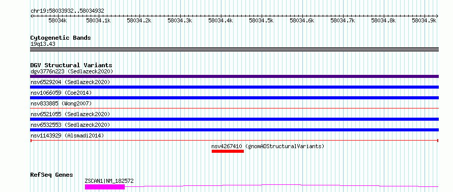The height and width of the screenshot is (192, 453).
Task: Click the 58034.6k ruler tick label
Action: pos(302,20)
